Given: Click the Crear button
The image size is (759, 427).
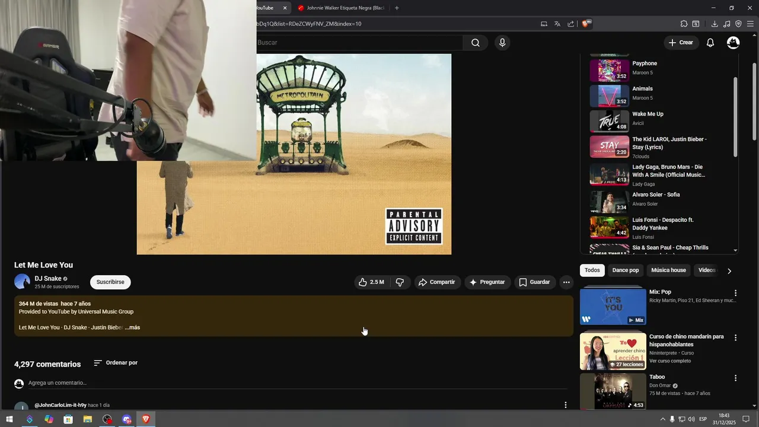Looking at the screenshot, I should point(681,43).
